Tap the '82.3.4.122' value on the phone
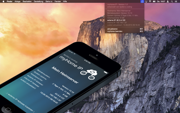The width and height of the screenshot is (180, 113). click(x=60, y=96)
